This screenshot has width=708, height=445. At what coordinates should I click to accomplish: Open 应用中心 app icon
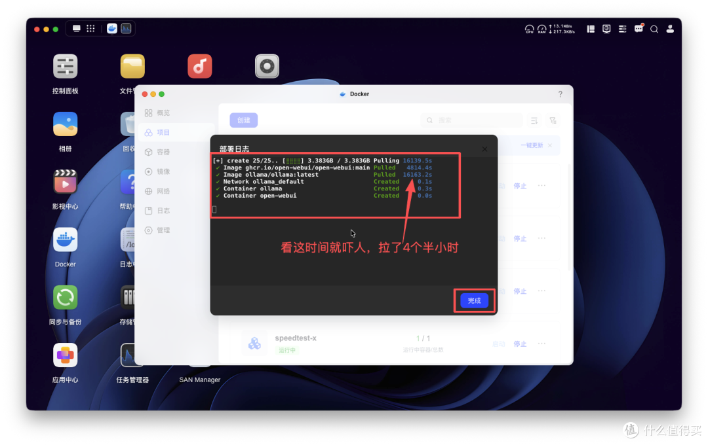pos(65,355)
